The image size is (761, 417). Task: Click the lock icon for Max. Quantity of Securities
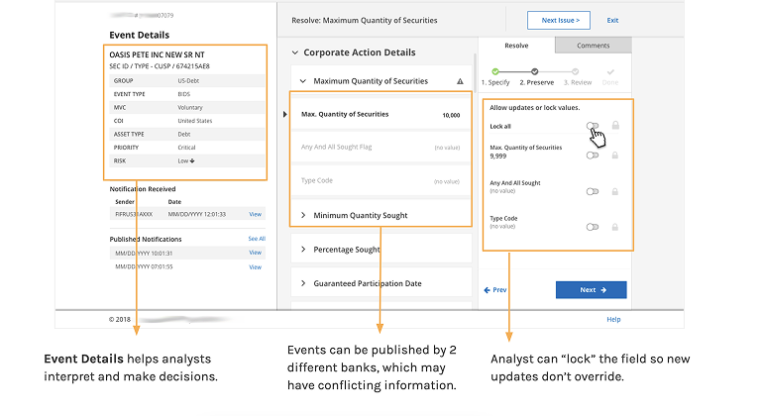(615, 156)
